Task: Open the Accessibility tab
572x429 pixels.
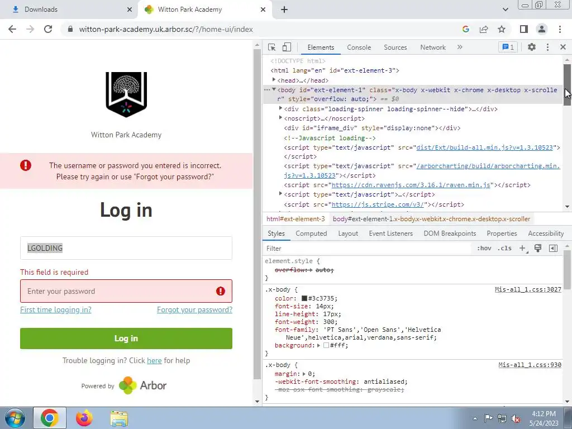Action: 546,233
